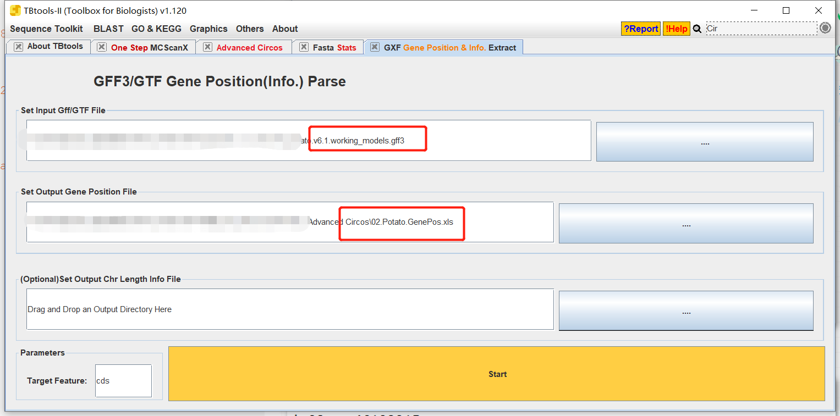This screenshot has height=416, width=840.
Task: Close the TBtools window
Action: [x=818, y=10]
